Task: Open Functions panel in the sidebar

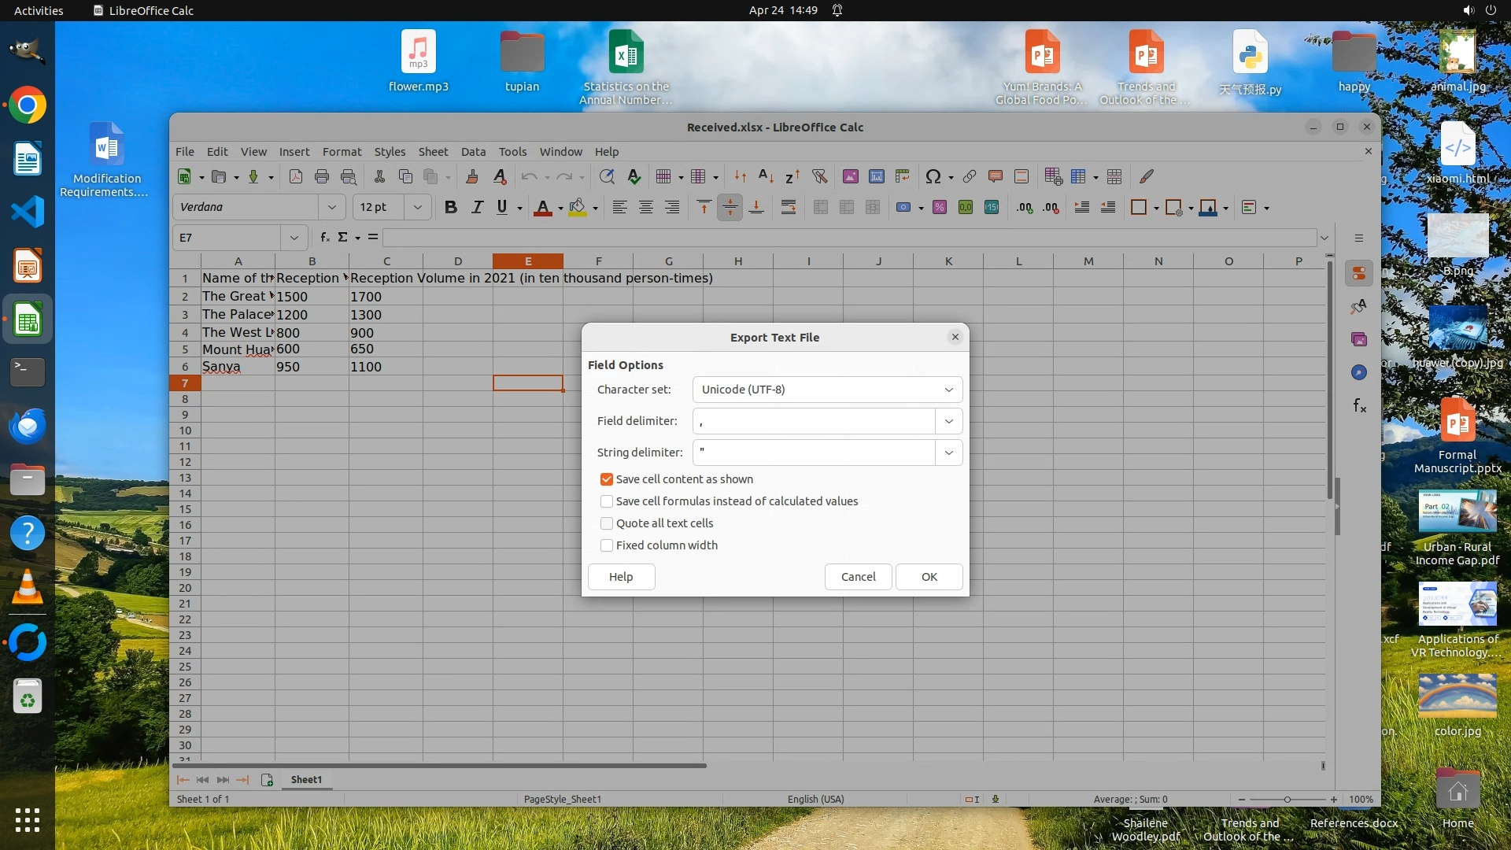Action: pyautogui.click(x=1359, y=406)
